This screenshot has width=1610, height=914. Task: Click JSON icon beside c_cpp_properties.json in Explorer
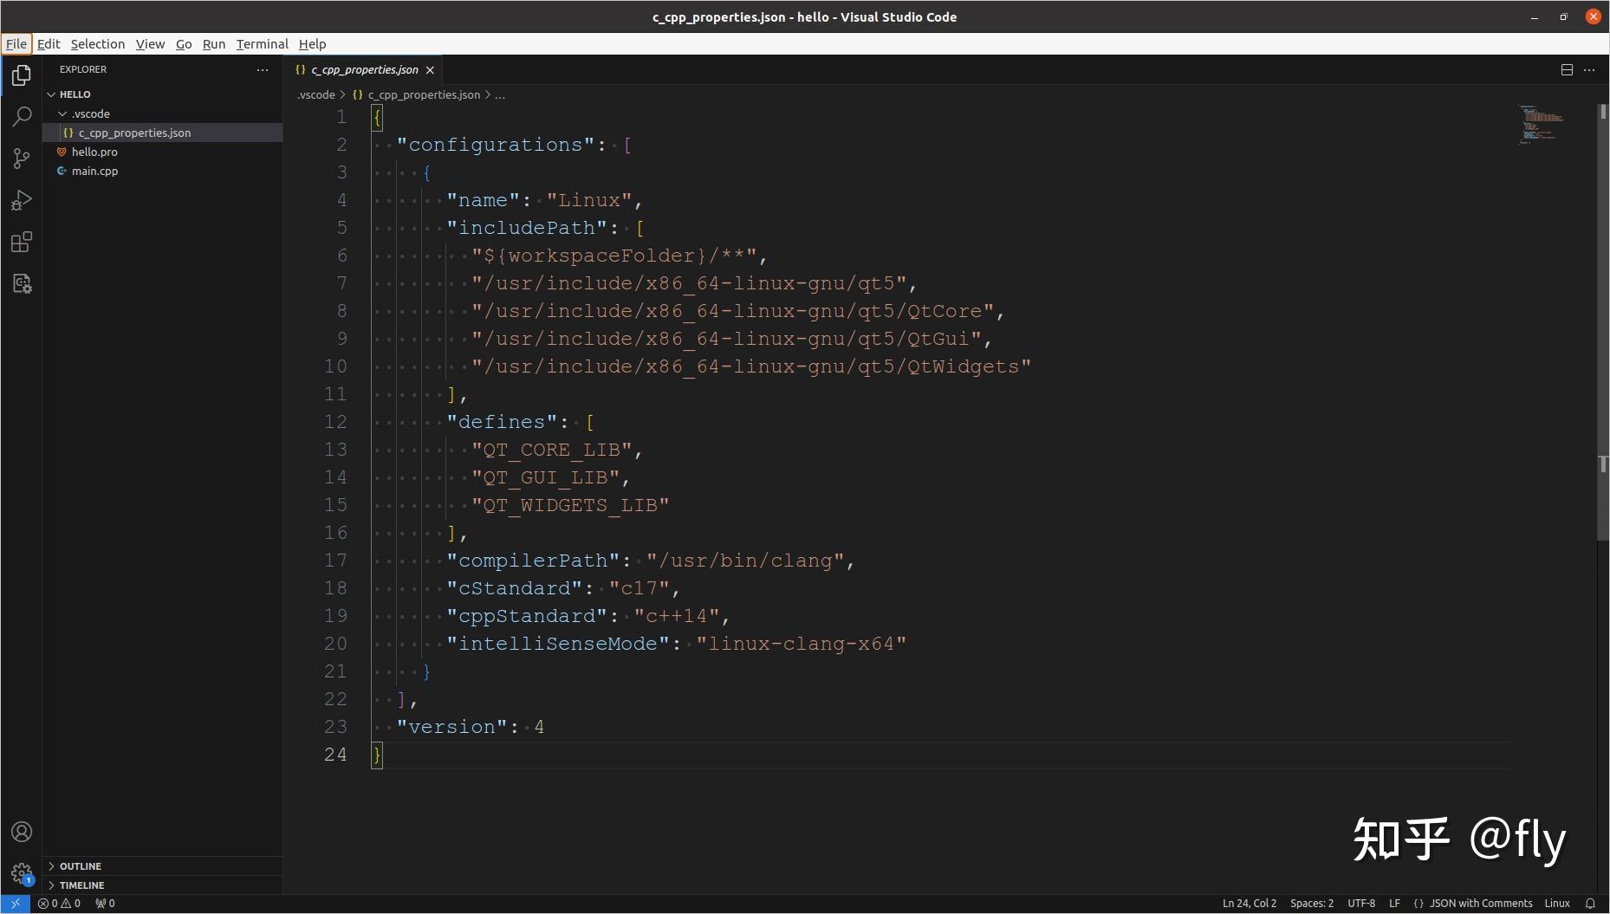(x=68, y=133)
